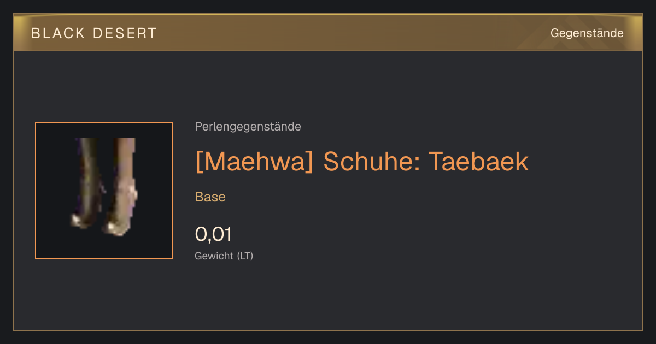Select the left shoe in the item image

click(86, 183)
